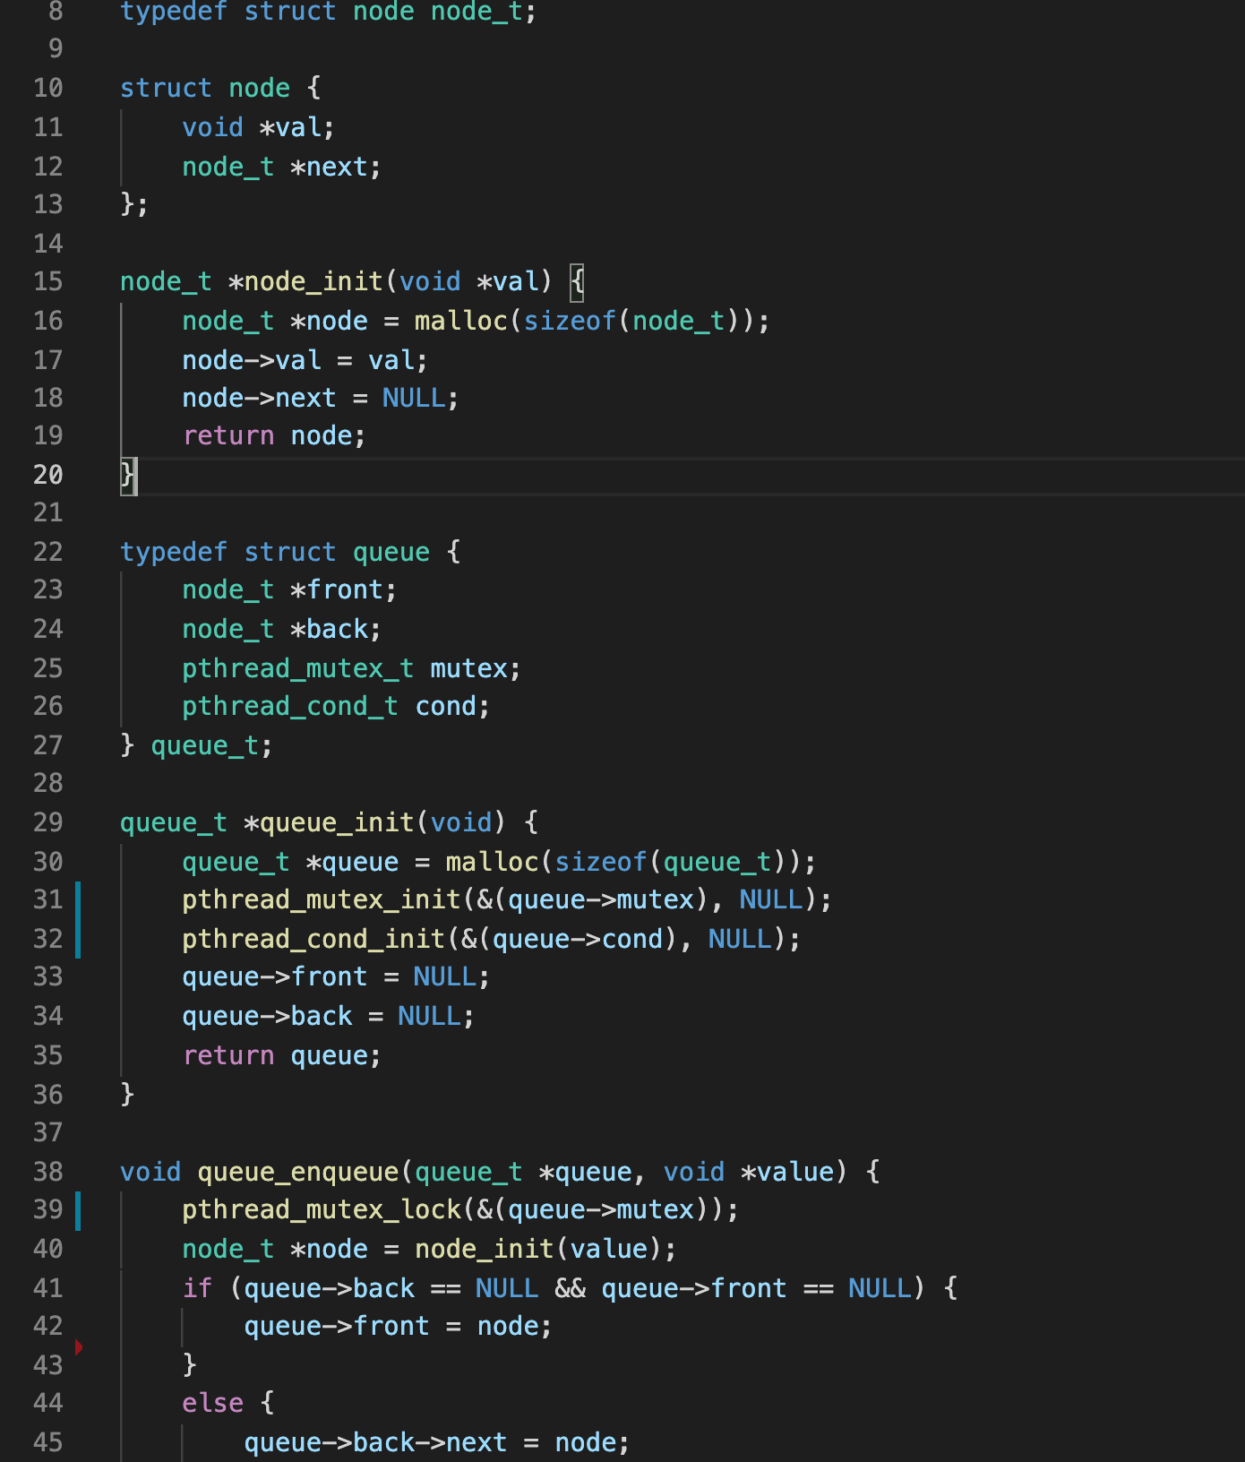Click node_init in the line 15 definition

[x=313, y=281]
